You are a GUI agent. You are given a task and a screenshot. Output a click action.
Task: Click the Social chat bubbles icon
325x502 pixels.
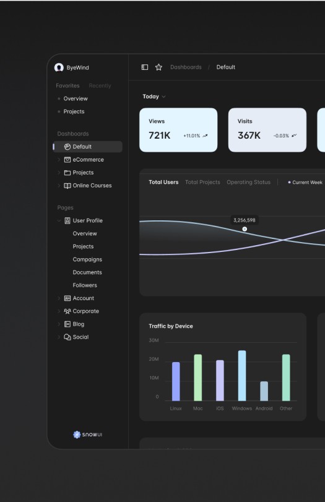tap(67, 337)
